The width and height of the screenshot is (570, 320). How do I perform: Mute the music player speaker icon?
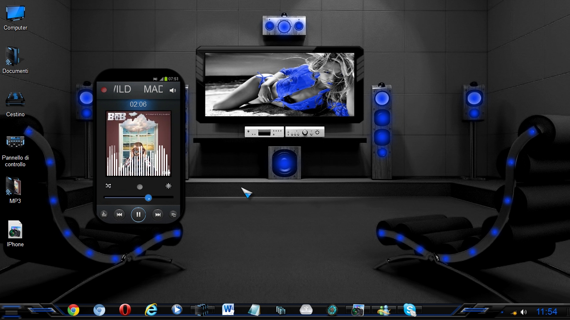(x=173, y=90)
